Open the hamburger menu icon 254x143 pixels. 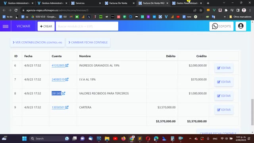6,26
